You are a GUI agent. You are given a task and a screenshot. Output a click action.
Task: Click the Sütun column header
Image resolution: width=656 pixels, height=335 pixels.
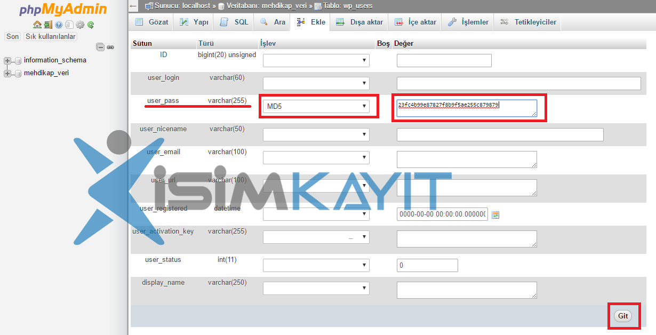pyautogui.click(x=142, y=43)
